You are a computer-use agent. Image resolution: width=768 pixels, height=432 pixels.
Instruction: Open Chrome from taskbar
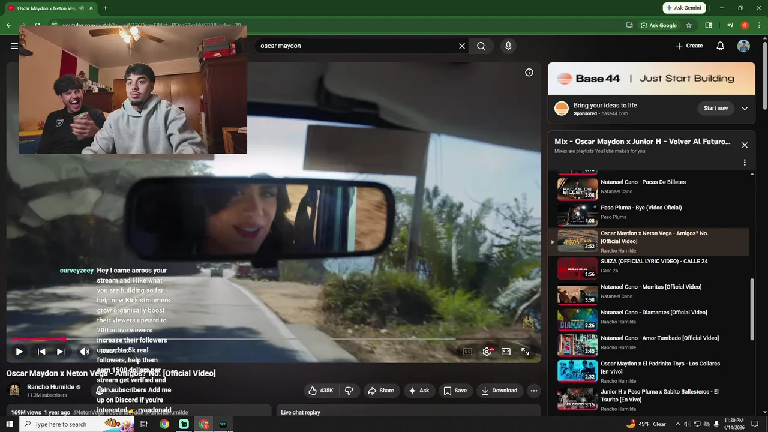click(164, 424)
